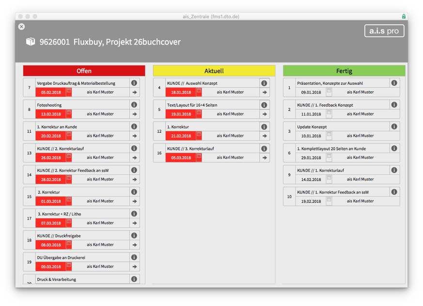Image resolution: width=423 pixels, height=306 pixels.
Task: Toggle the checkbox next to date 13.02.2018
Action: [x=69, y=113]
